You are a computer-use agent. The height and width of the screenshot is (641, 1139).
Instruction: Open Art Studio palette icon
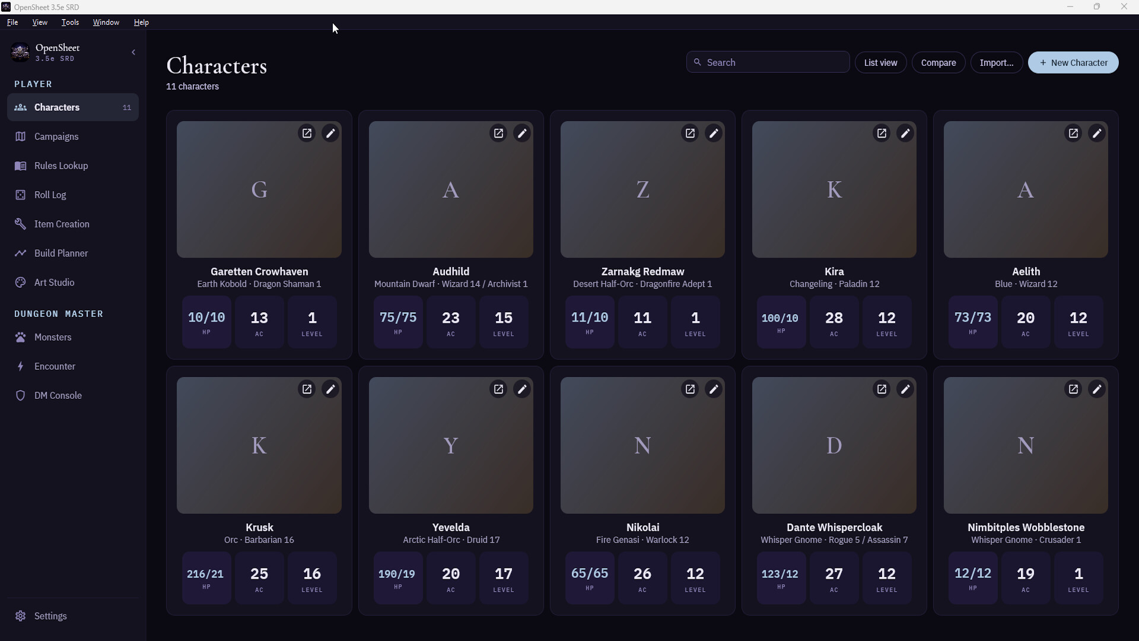[x=21, y=283]
